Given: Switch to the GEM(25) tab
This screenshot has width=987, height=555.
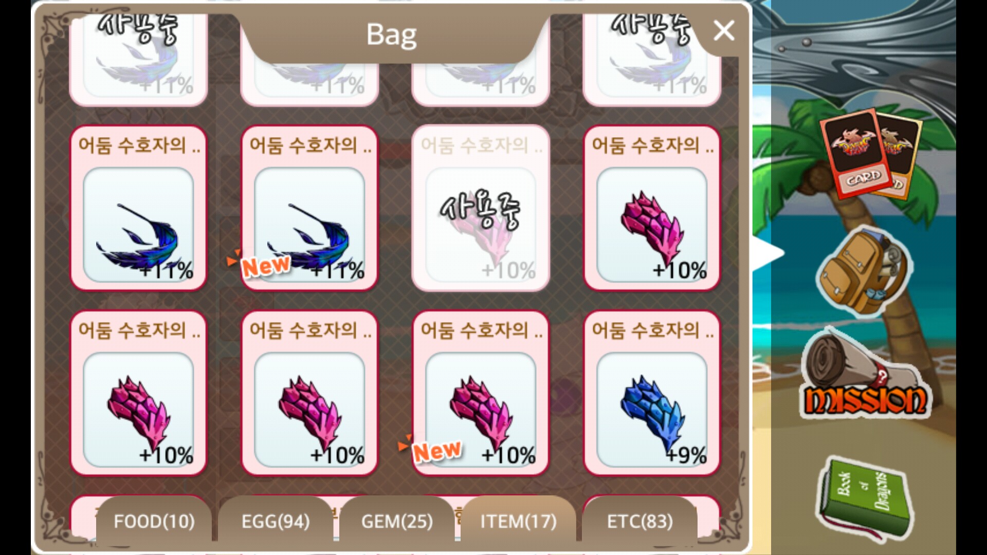Looking at the screenshot, I should [x=397, y=521].
